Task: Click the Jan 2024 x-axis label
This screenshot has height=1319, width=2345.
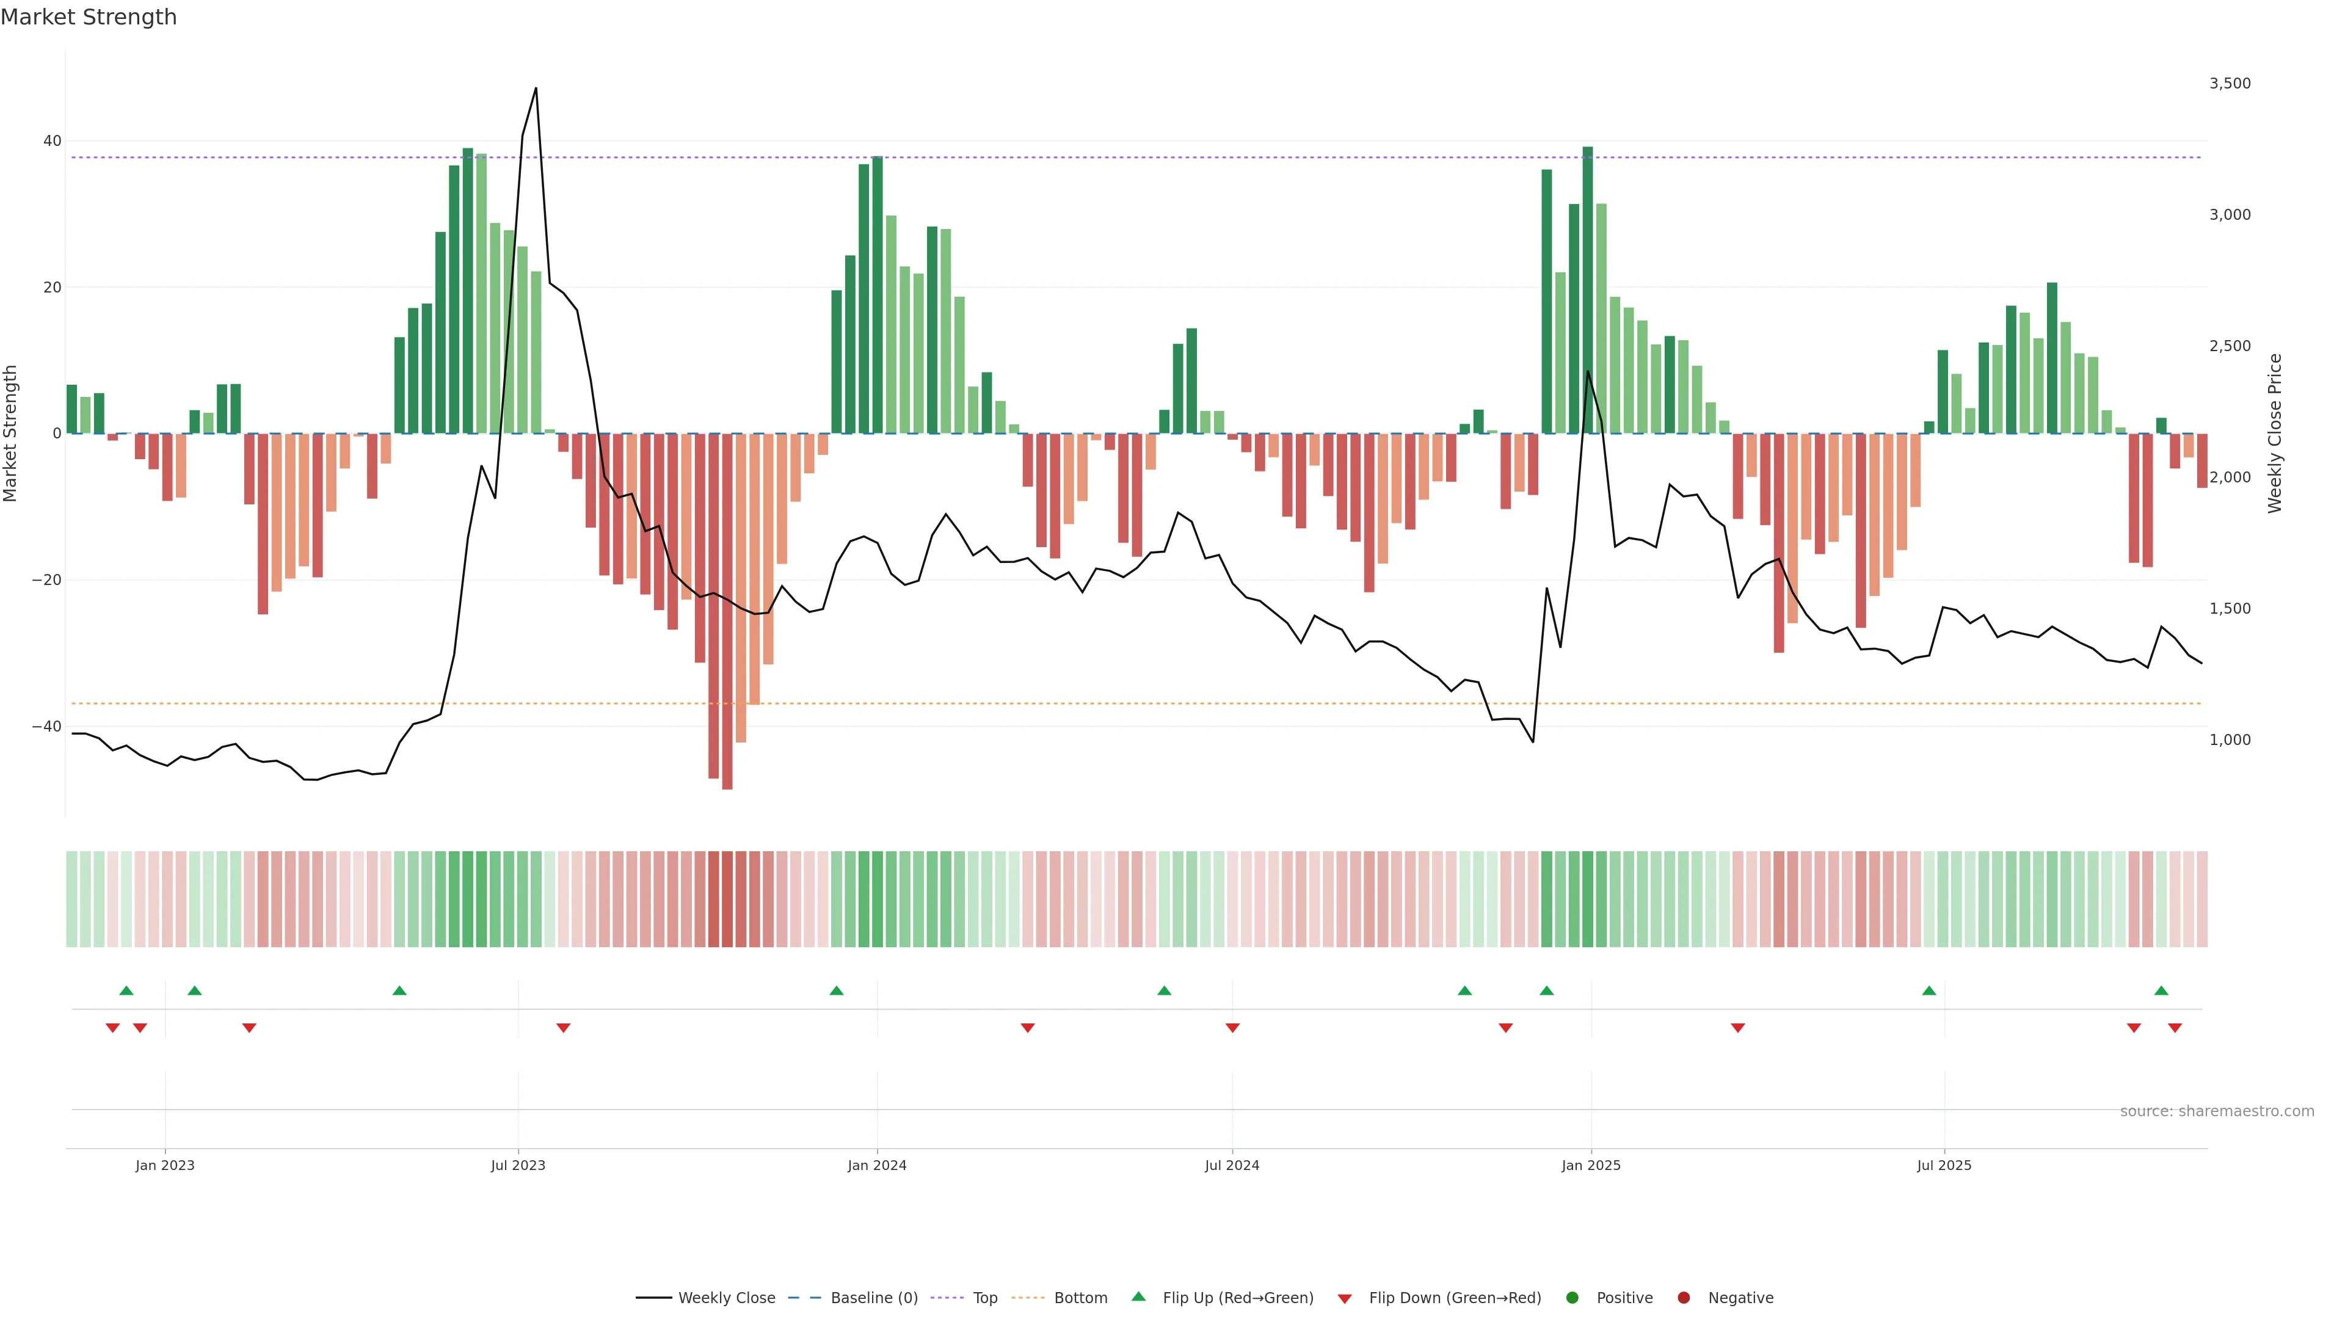Action: [877, 1165]
